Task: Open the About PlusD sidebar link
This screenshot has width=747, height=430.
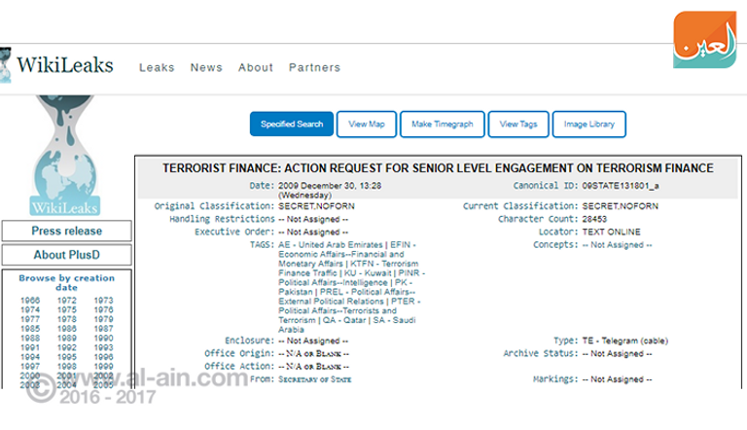Action: click(66, 256)
